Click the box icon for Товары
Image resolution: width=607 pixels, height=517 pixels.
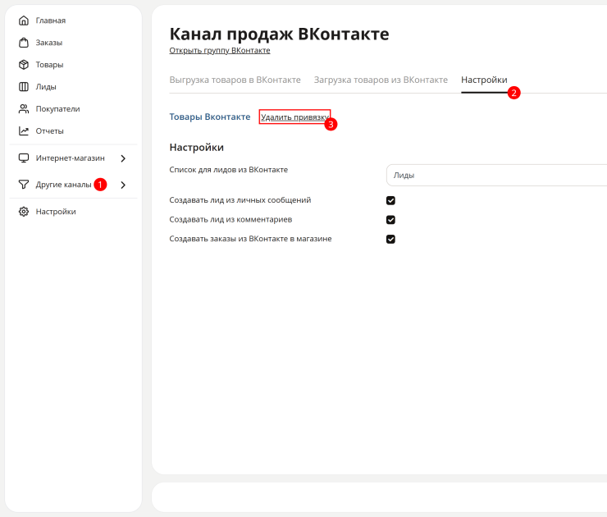click(24, 65)
